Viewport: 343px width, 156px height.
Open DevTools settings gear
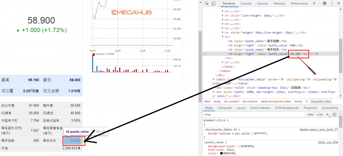(325, 3)
